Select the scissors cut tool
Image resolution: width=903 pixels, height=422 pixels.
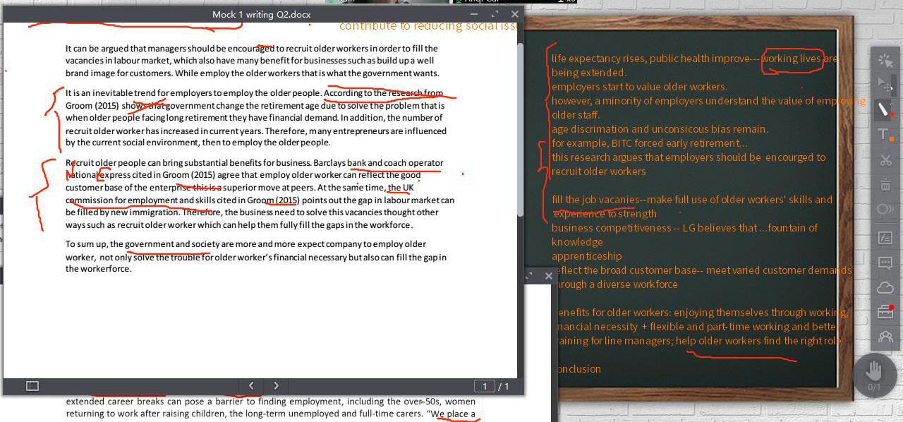[885, 160]
